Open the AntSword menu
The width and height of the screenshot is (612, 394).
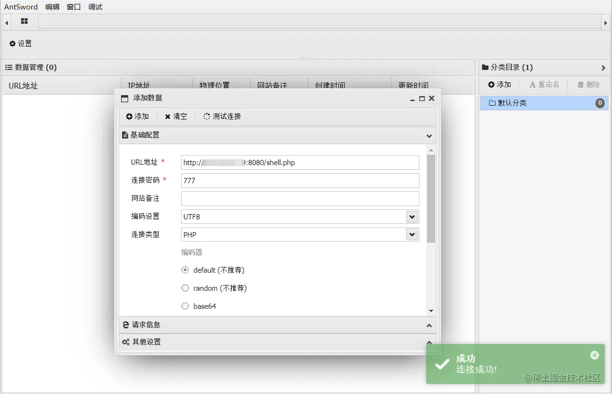tap(21, 7)
